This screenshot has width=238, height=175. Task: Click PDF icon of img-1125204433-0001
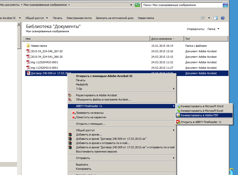28,62
